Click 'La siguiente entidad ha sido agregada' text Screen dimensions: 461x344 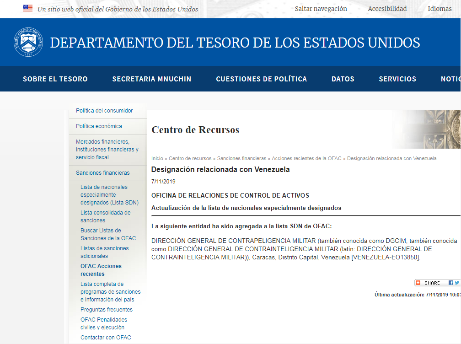(x=241, y=226)
